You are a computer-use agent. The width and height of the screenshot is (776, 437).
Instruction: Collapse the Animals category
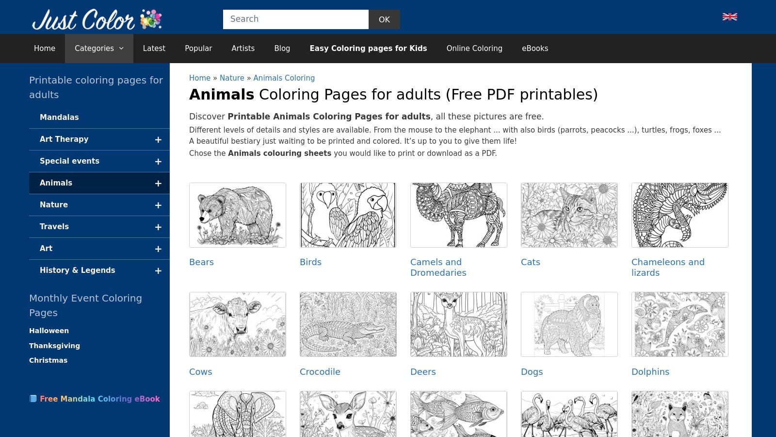(158, 183)
